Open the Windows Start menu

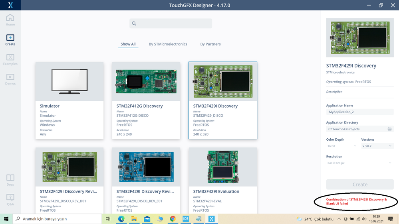pyautogui.click(x=6, y=219)
